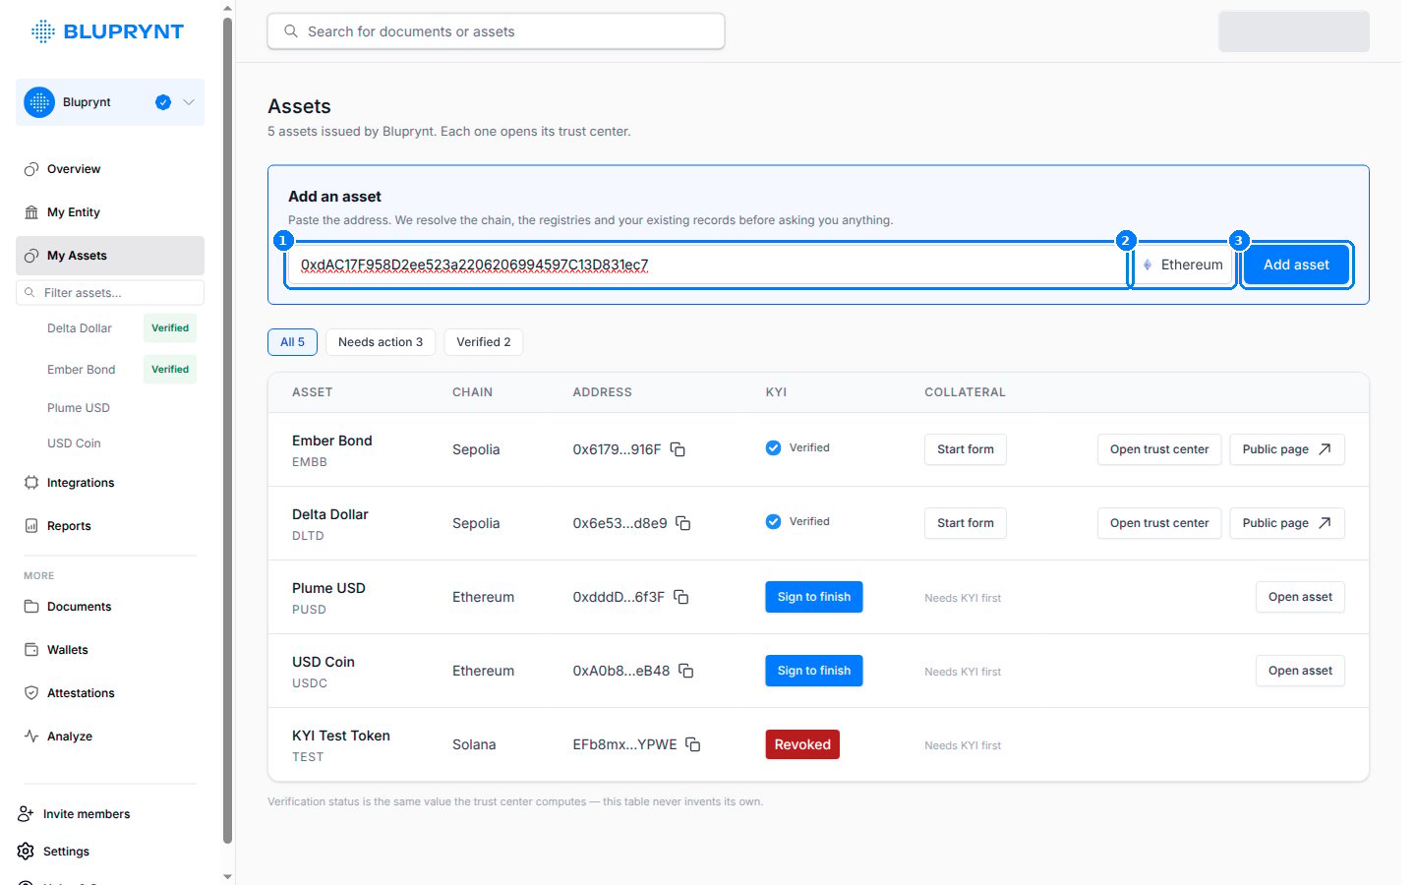The height and width of the screenshot is (885, 1416).
Task: Open Documents in the sidebar
Action: [110, 607]
